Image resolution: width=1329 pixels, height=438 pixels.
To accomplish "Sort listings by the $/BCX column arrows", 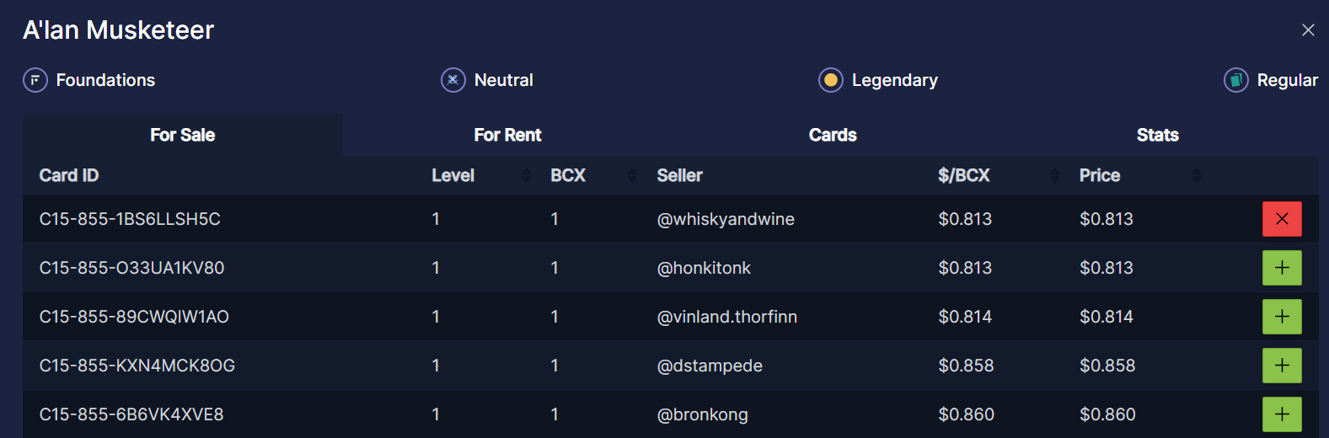I will [1054, 175].
